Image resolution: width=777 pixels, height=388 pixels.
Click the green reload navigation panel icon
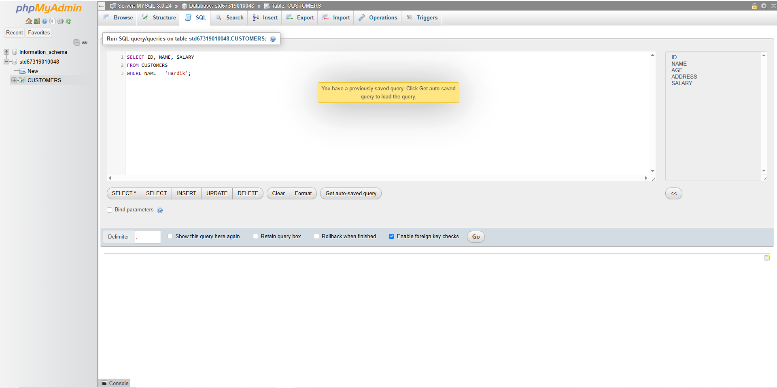pyautogui.click(x=68, y=21)
